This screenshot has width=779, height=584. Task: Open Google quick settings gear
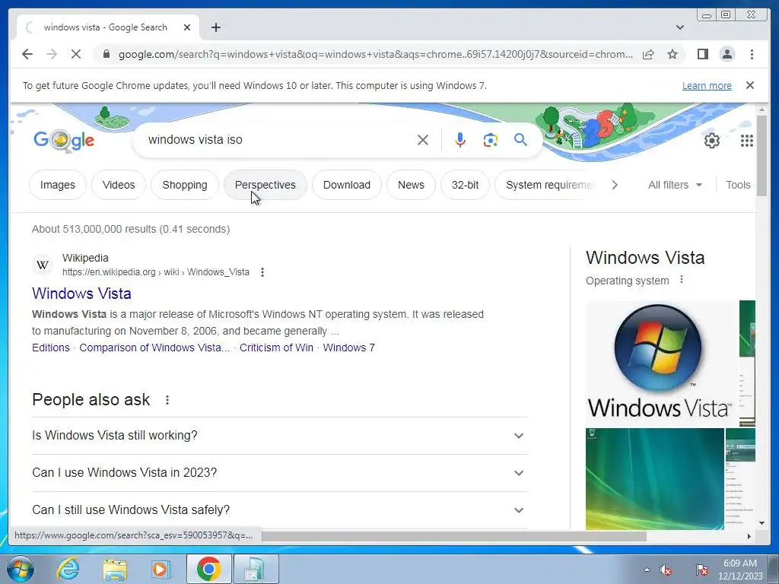point(711,141)
